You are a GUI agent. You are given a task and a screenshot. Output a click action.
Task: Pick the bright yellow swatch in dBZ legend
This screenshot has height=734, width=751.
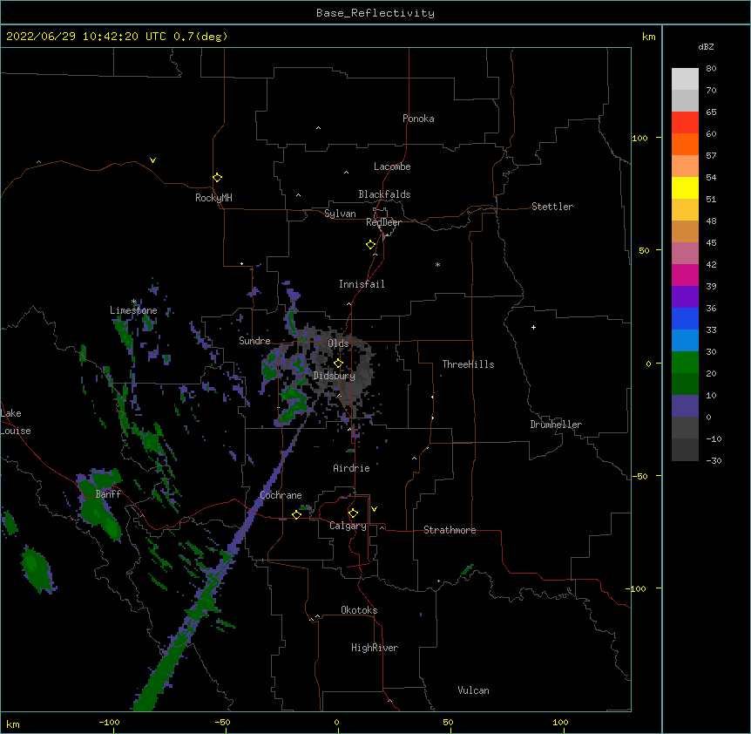click(x=685, y=187)
